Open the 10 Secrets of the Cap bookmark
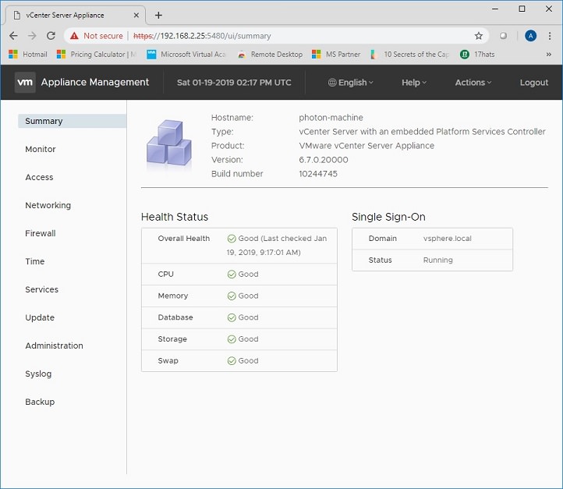 tap(409, 55)
